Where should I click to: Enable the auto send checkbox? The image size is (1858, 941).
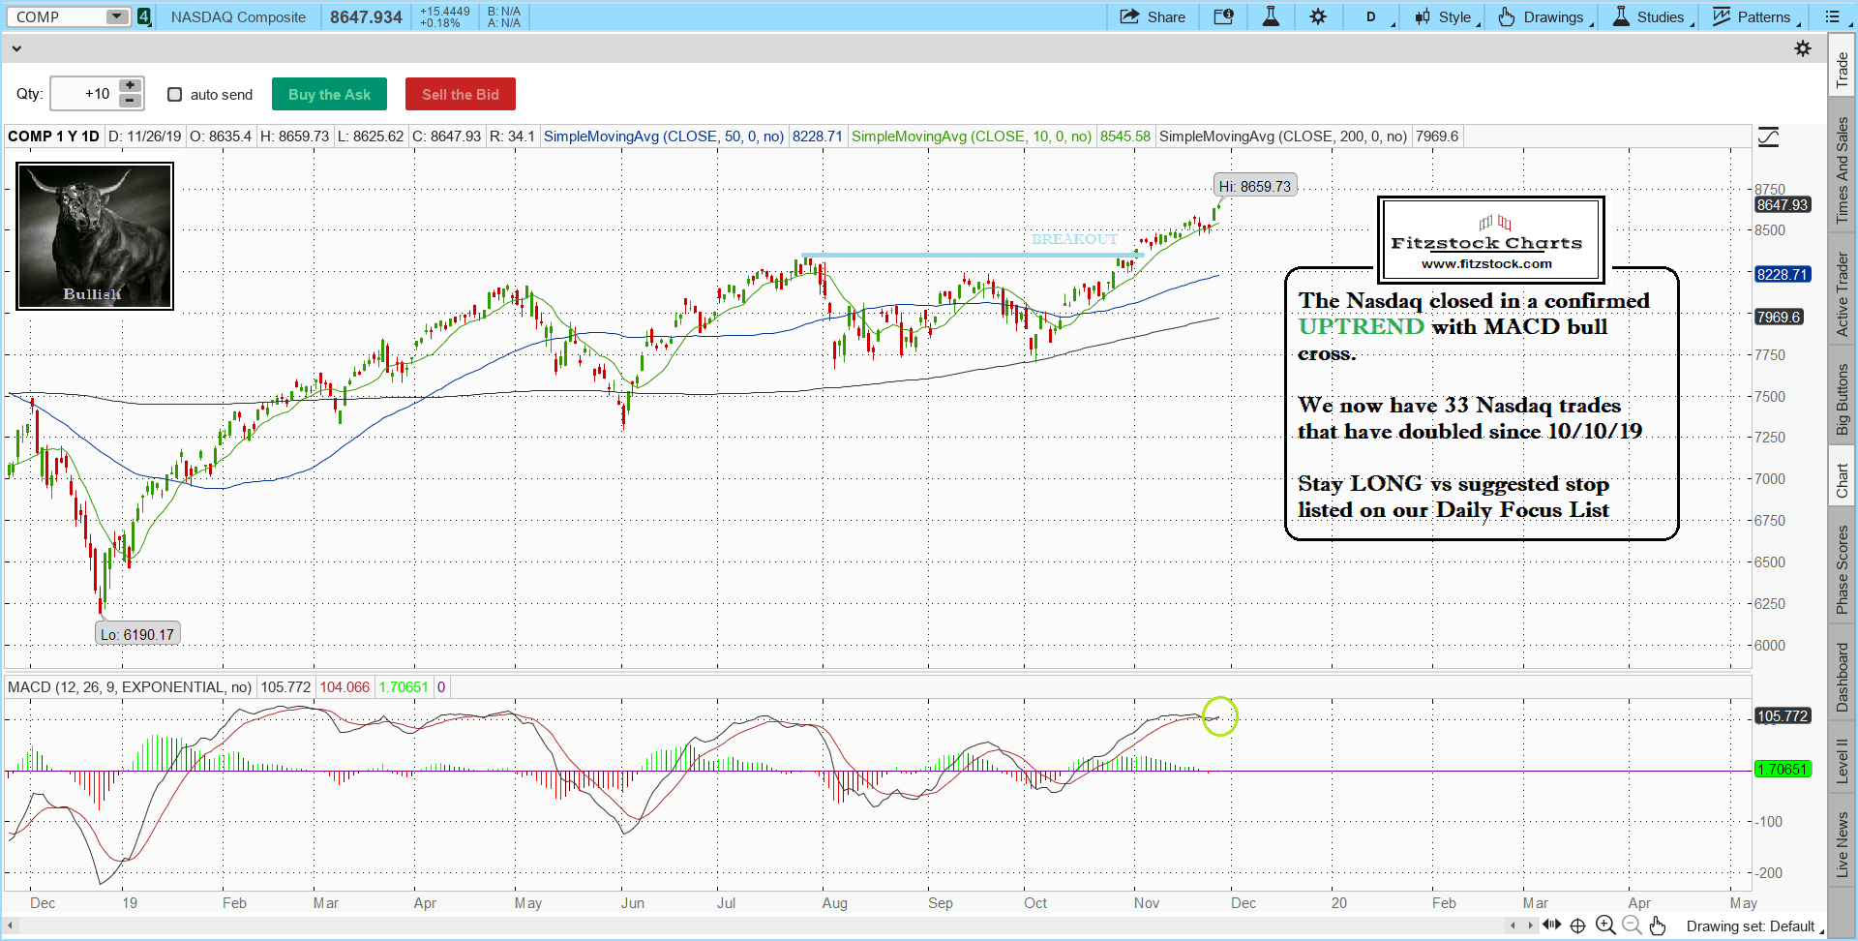[x=175, y=94]
